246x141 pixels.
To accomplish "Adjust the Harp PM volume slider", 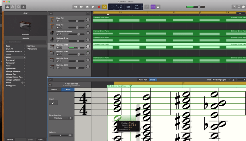I will (78, 28).
